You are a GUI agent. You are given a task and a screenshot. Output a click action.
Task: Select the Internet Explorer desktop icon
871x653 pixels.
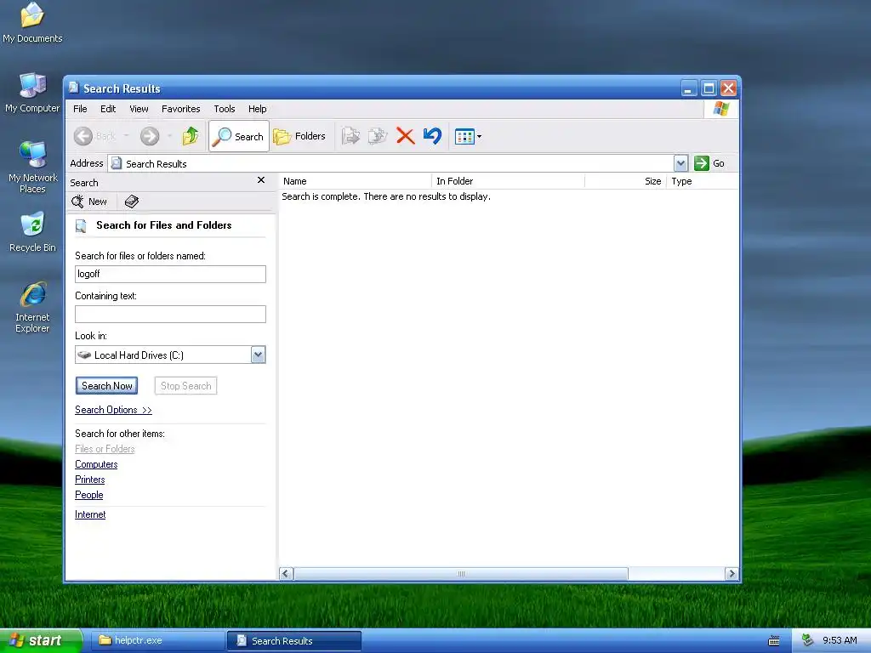[32, 308]
